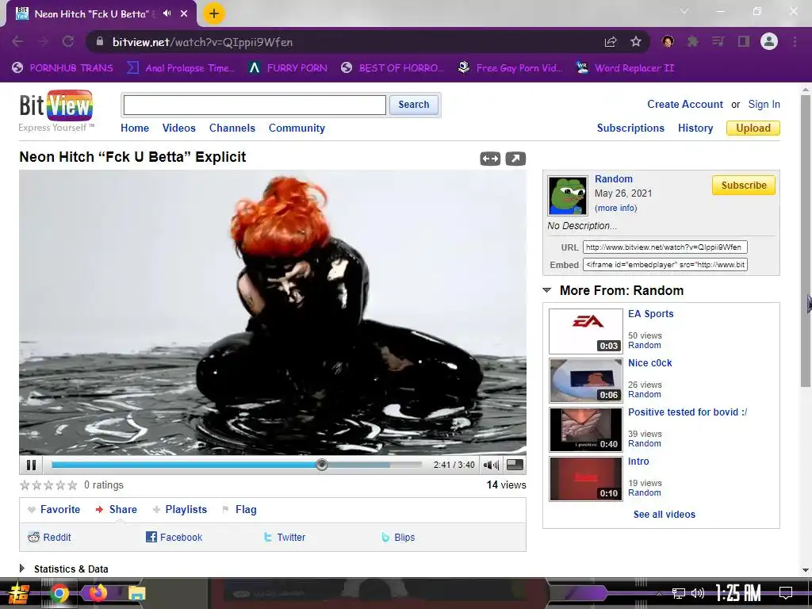This screenshot has height=609, width=812.
Task: Share the video on Facebook
Action: (x=174, y=537)
